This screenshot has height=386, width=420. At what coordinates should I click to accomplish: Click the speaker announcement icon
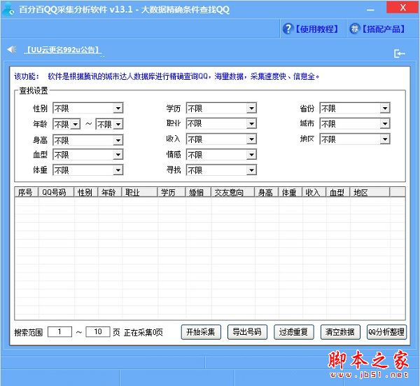pyautogui.click(x=12, y=50)
